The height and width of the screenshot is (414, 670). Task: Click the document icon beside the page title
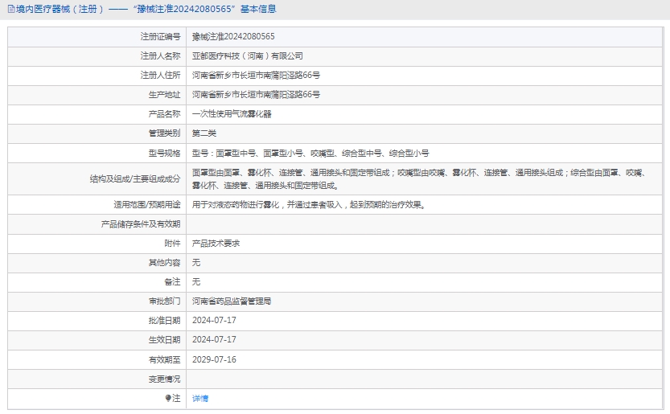[x=10, y=9]
